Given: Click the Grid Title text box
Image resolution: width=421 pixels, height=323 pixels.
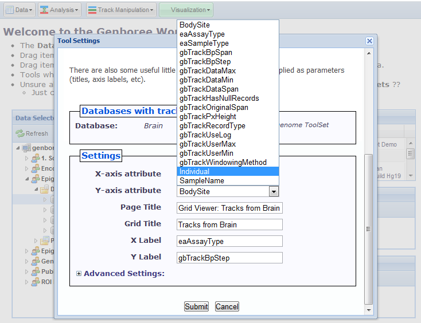Looking at the screenshot, I should pyautogui.click(x=229, y=224).
